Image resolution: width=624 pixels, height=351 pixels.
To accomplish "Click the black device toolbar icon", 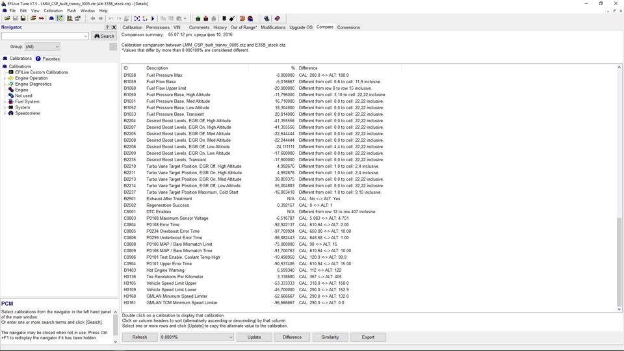I will (224, 18).
